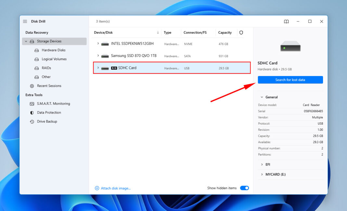Expand the INTEL SSDPEKNW512G8H drive
Screen dimensions: 347x211
click(x=98, y=43)
